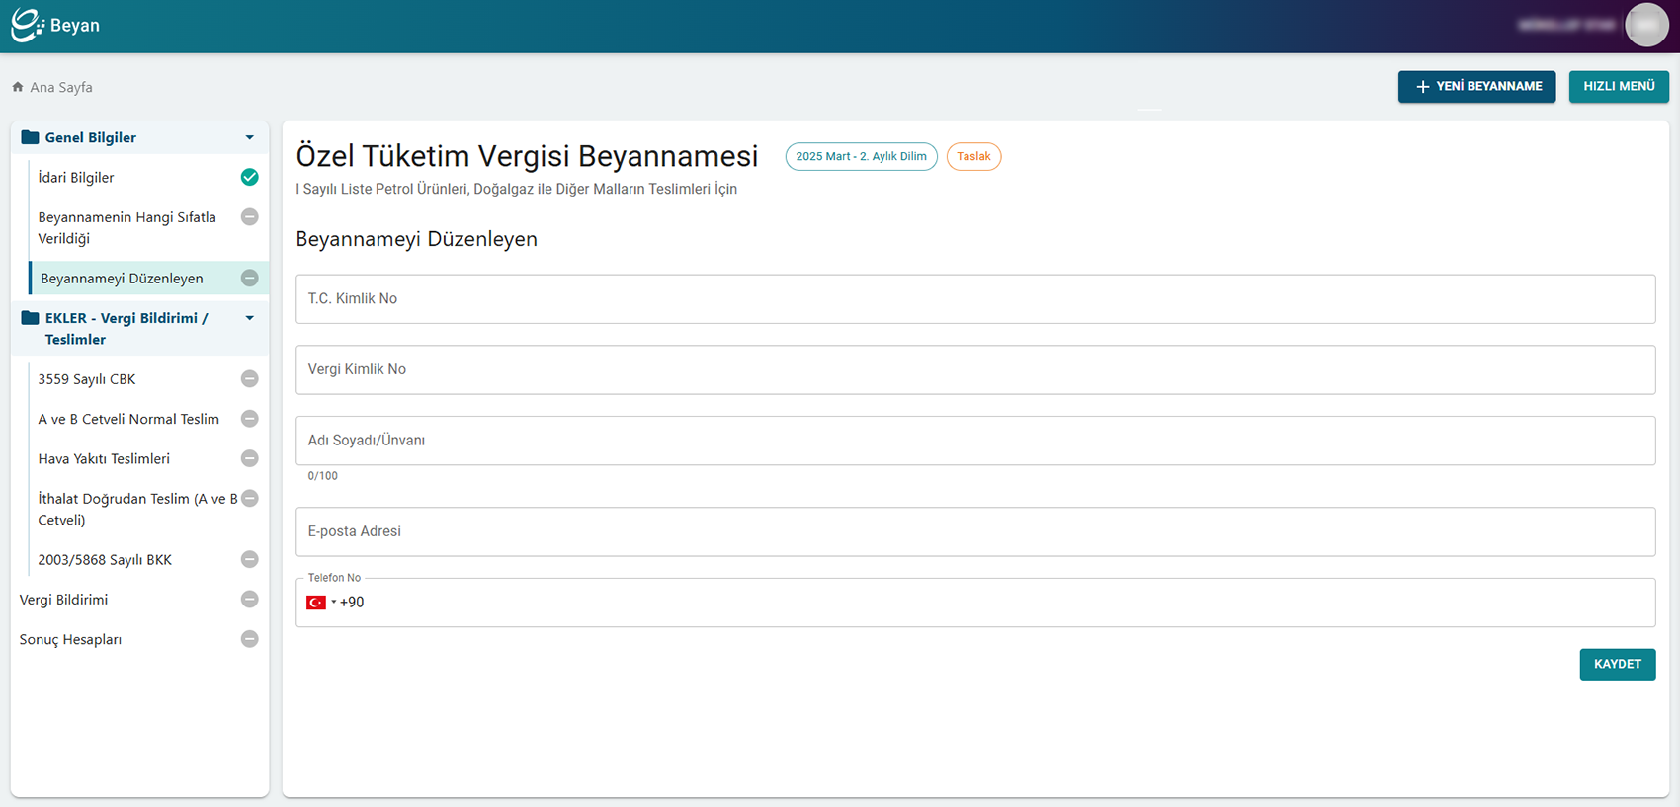
Task: Collapse the EKLER - Vergi Bildirimi / Teslimler arrow
Action: click(x=250, y=318)
